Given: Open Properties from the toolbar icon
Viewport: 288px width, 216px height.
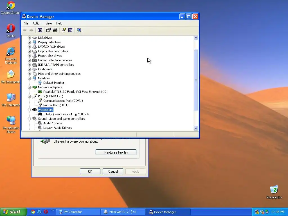Looking at the screenshot, I should pos(48,30).
